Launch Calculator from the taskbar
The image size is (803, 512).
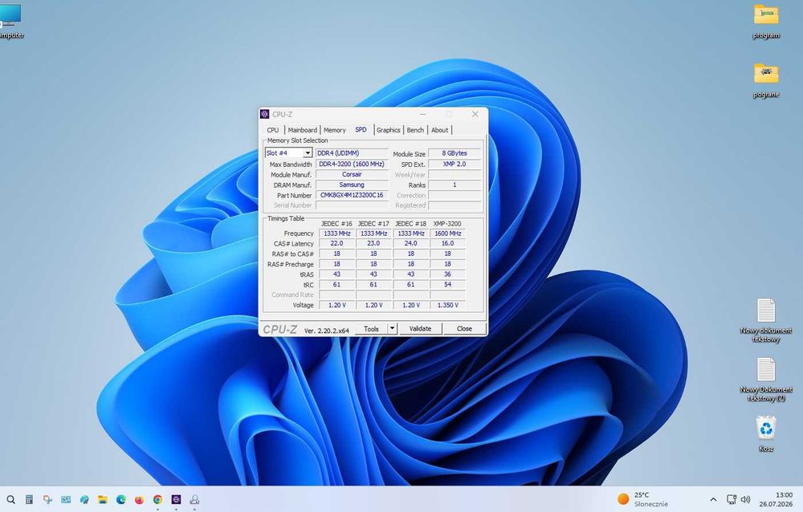coord(29,500)
